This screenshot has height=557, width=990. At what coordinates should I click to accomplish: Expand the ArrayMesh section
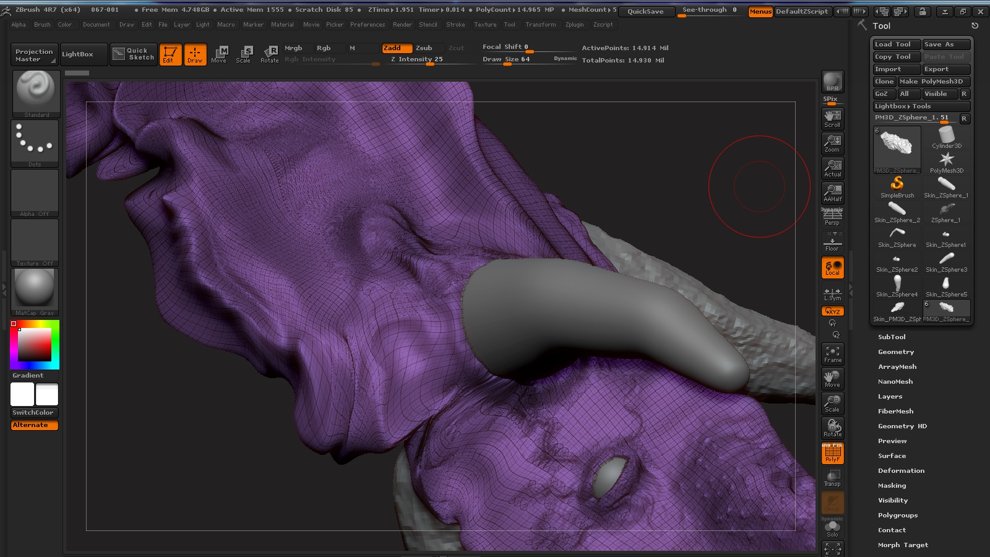(x=897, y=367)
